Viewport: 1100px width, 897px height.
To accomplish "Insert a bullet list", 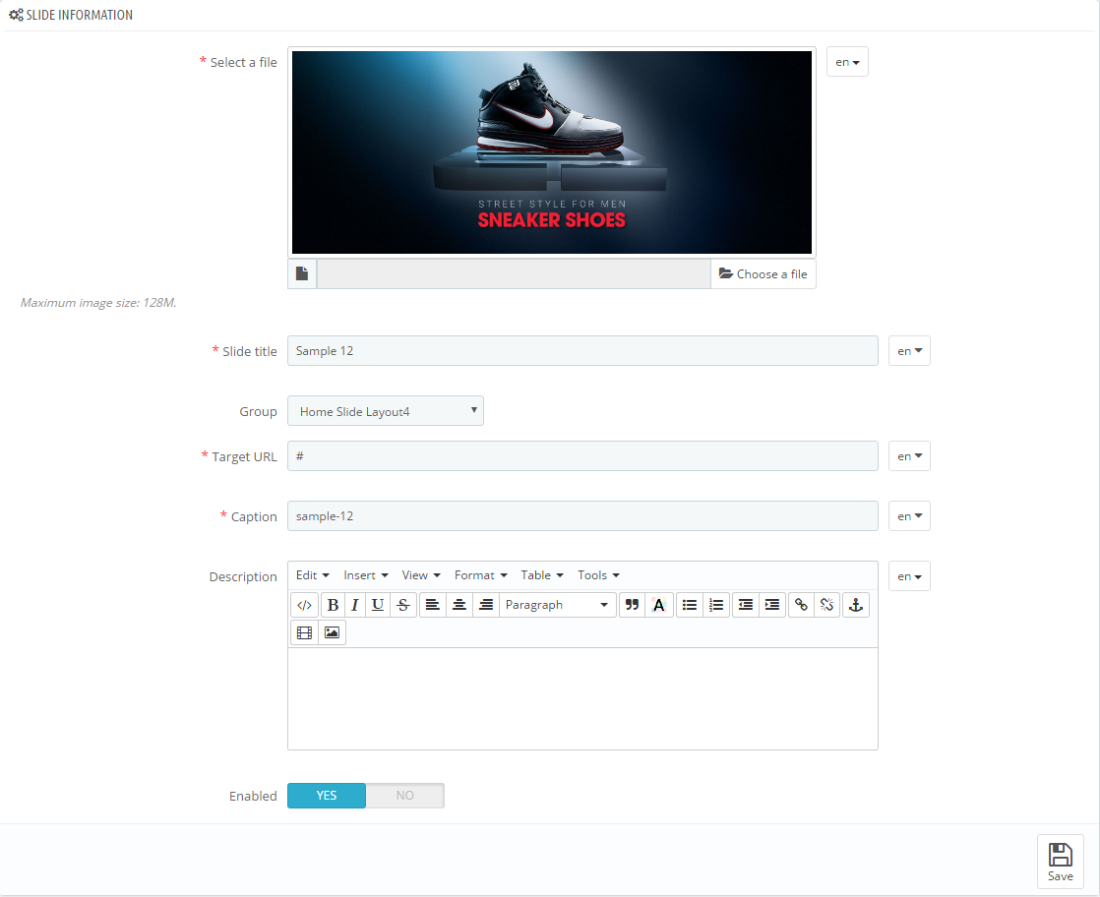I will coord(690,605).
